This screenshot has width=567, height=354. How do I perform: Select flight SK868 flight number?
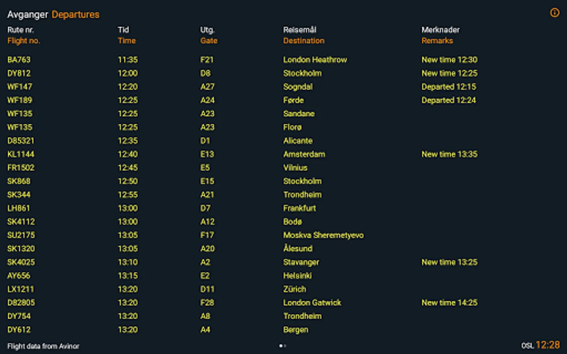19,181
